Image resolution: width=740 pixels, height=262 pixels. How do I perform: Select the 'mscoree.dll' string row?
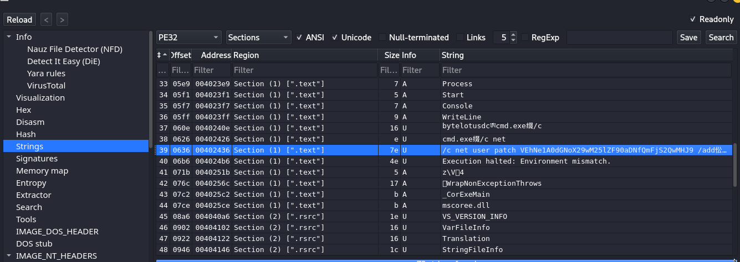click(x=444, y=206)
